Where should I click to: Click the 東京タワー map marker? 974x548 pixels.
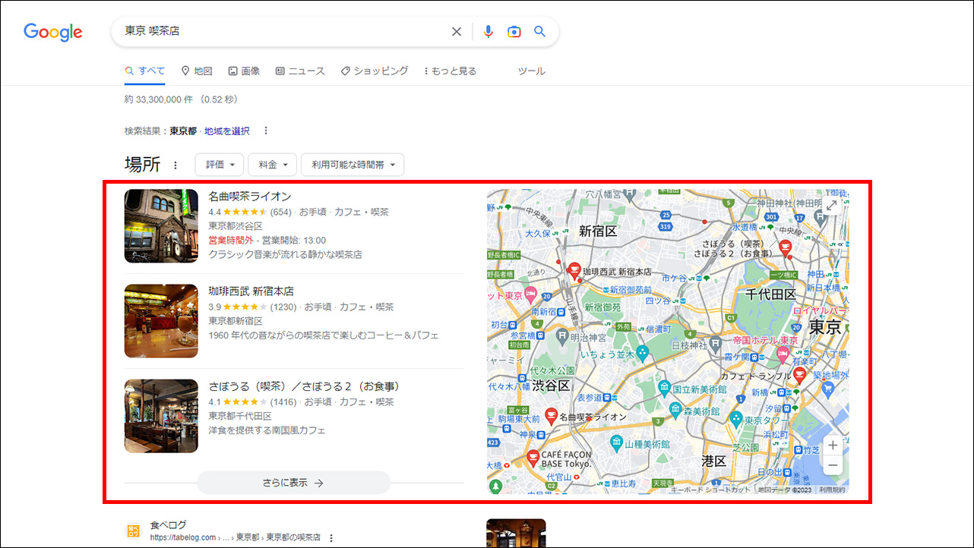(x=735, y=419)
